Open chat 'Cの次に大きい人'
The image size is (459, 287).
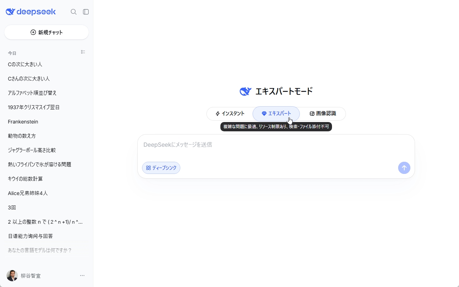[47, 64]
